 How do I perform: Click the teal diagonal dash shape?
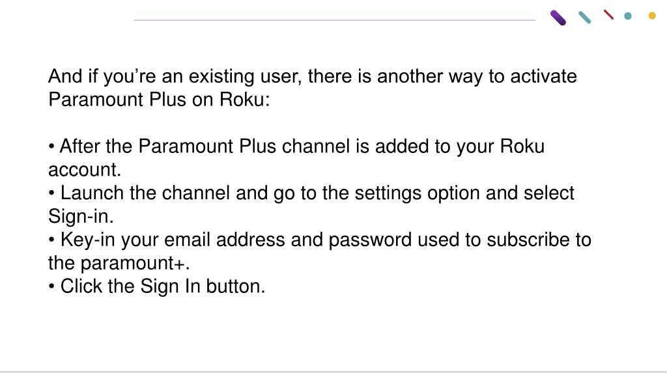point(585,18)
